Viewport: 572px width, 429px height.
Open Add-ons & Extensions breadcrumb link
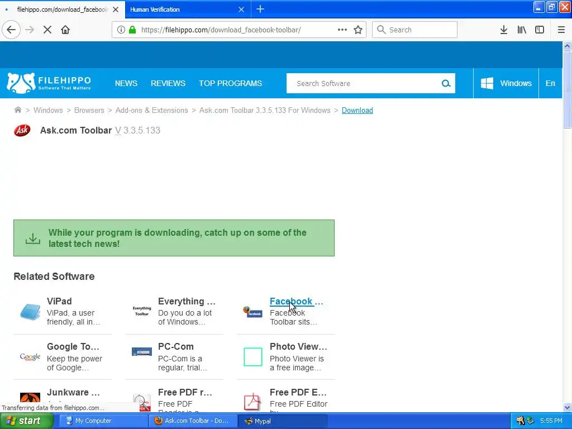(152, 110)
